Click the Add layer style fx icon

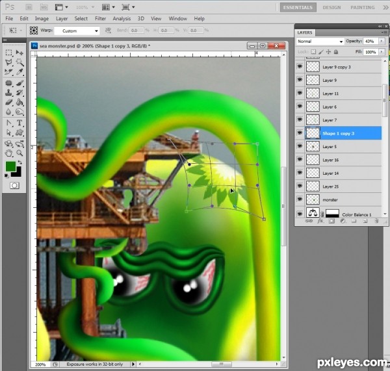pos(320,221)
